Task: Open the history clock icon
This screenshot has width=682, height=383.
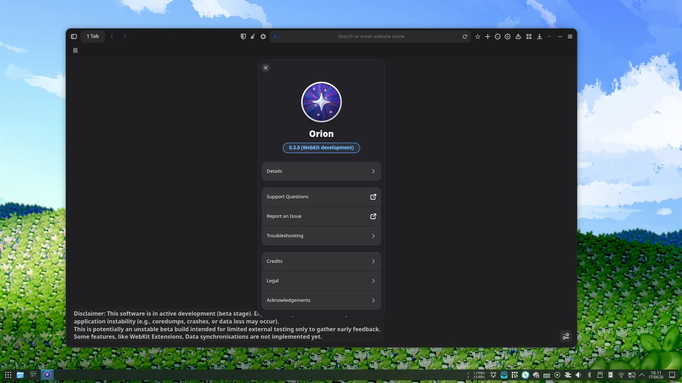Action: (x=498, y=37)
